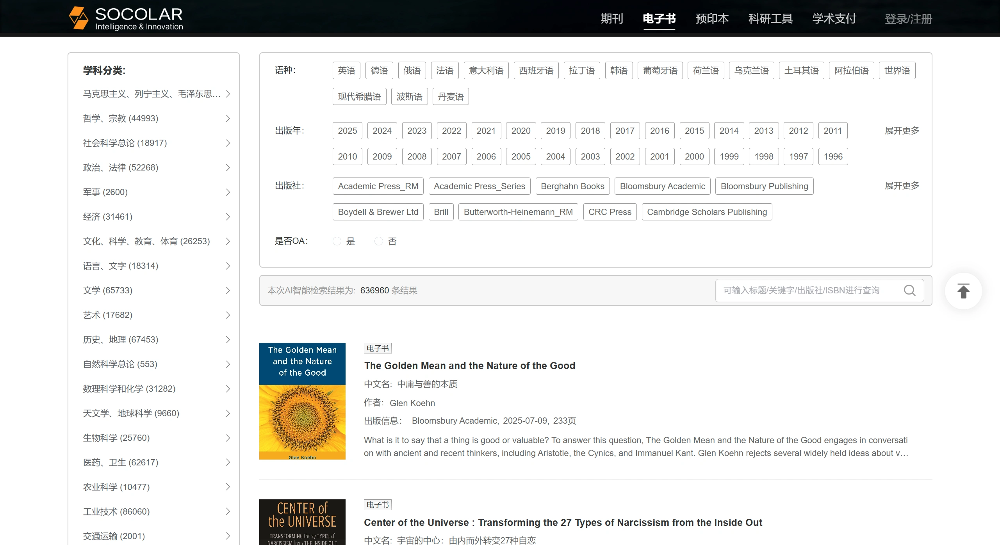
Task: Expand more publication years with 展开更多
Action: coord(902,131)
